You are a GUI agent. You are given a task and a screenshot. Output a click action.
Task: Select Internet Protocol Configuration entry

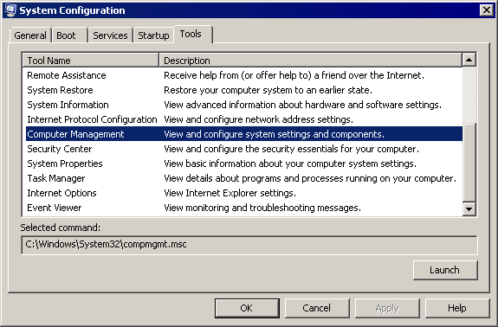tap(244, 119)
